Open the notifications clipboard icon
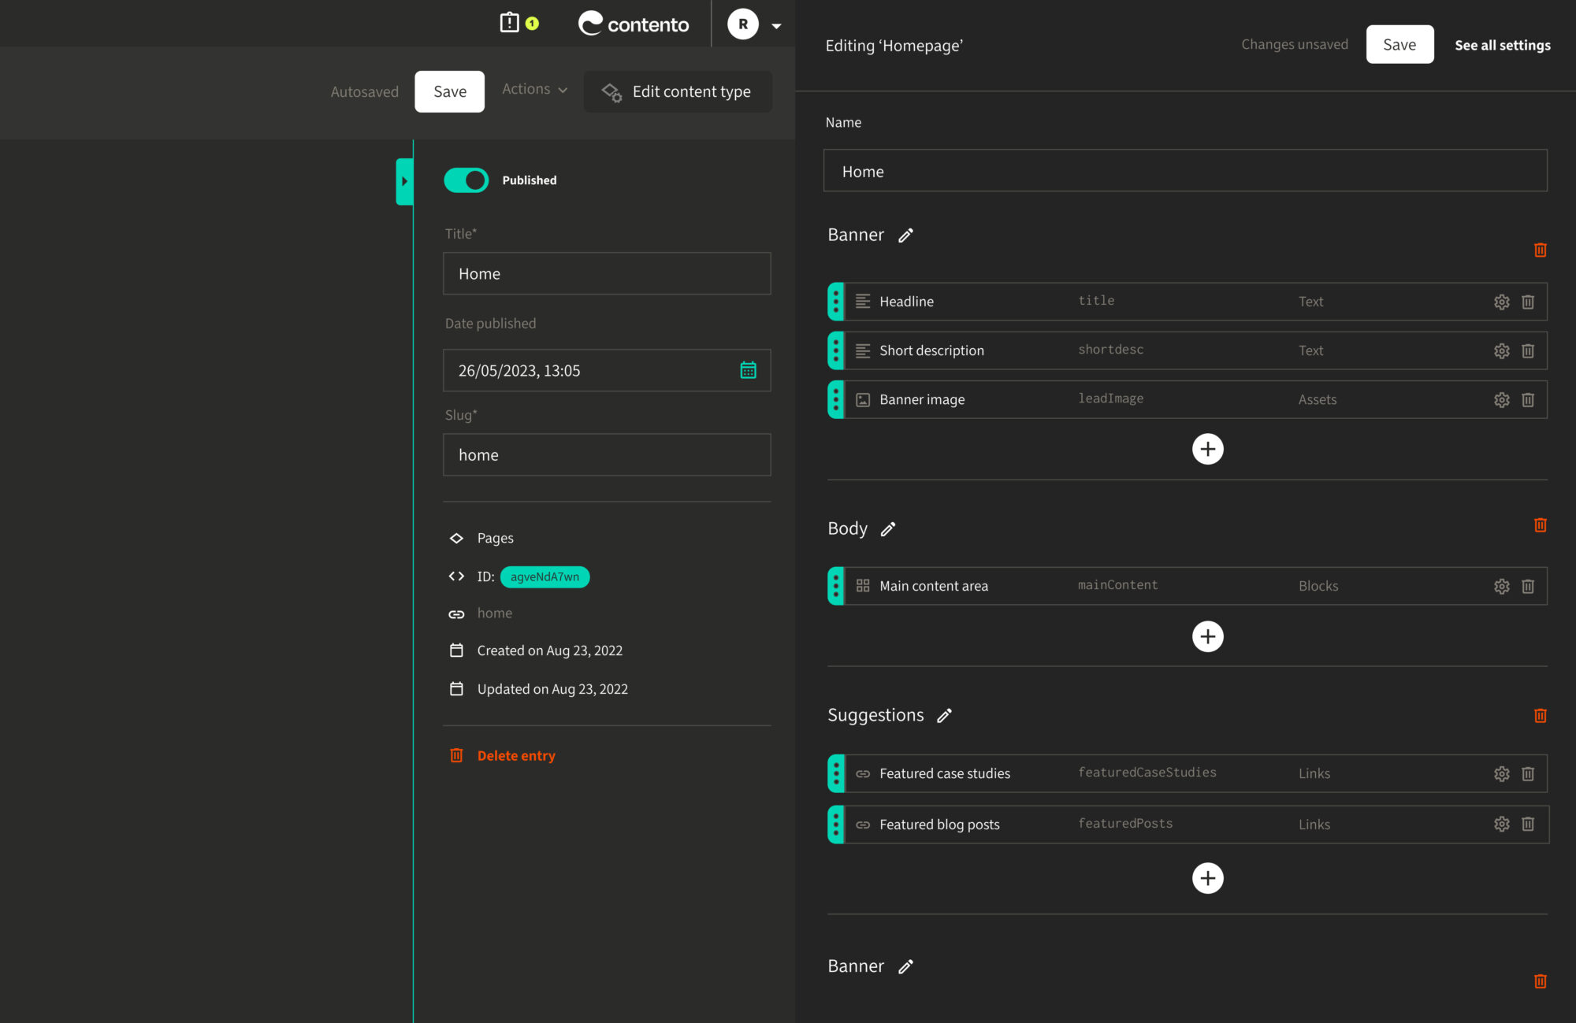 pos(510,22)
